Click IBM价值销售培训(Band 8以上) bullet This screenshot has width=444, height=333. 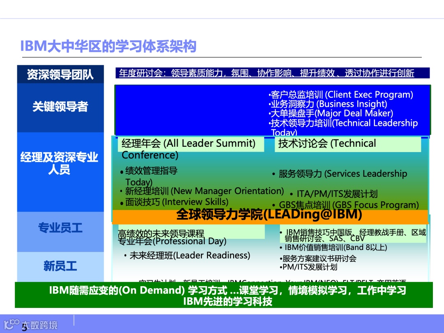coord(333,248)
